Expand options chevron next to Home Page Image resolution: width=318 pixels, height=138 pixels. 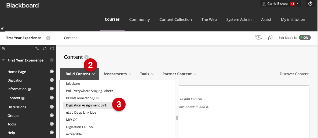[52, 72]
